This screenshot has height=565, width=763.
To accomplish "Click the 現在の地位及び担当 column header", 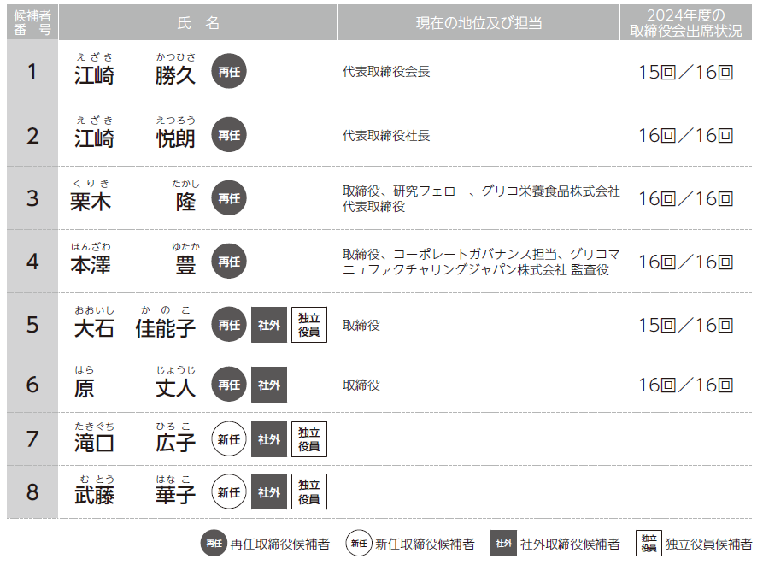I will 478,23.
